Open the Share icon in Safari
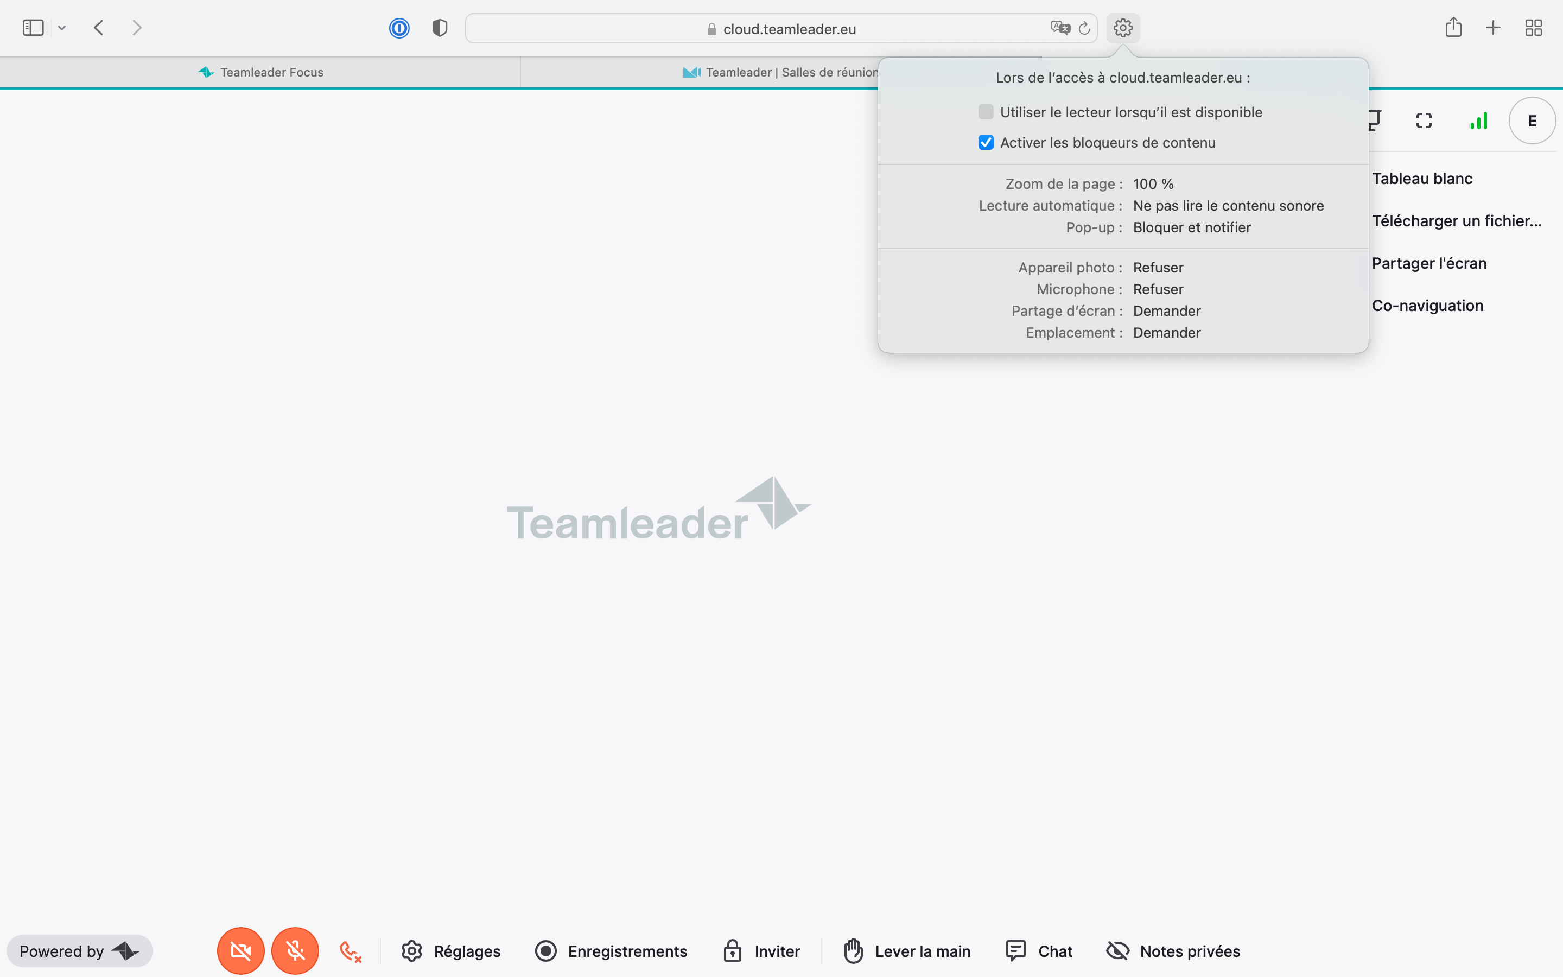1563x977 pixels. (x=1453, y=27)
